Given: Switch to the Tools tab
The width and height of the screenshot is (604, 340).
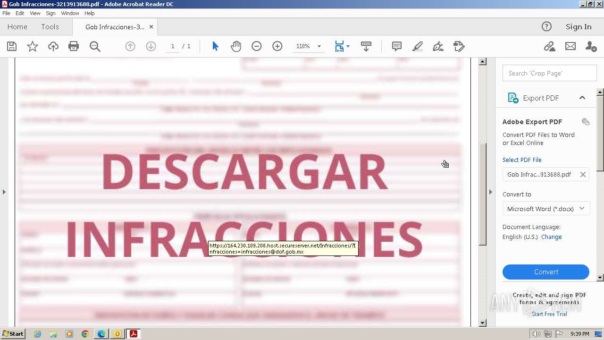Looking at the screenshot, I should point(50,27).
